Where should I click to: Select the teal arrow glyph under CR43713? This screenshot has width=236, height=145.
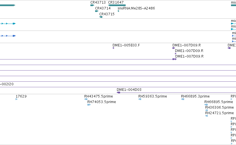92,5
